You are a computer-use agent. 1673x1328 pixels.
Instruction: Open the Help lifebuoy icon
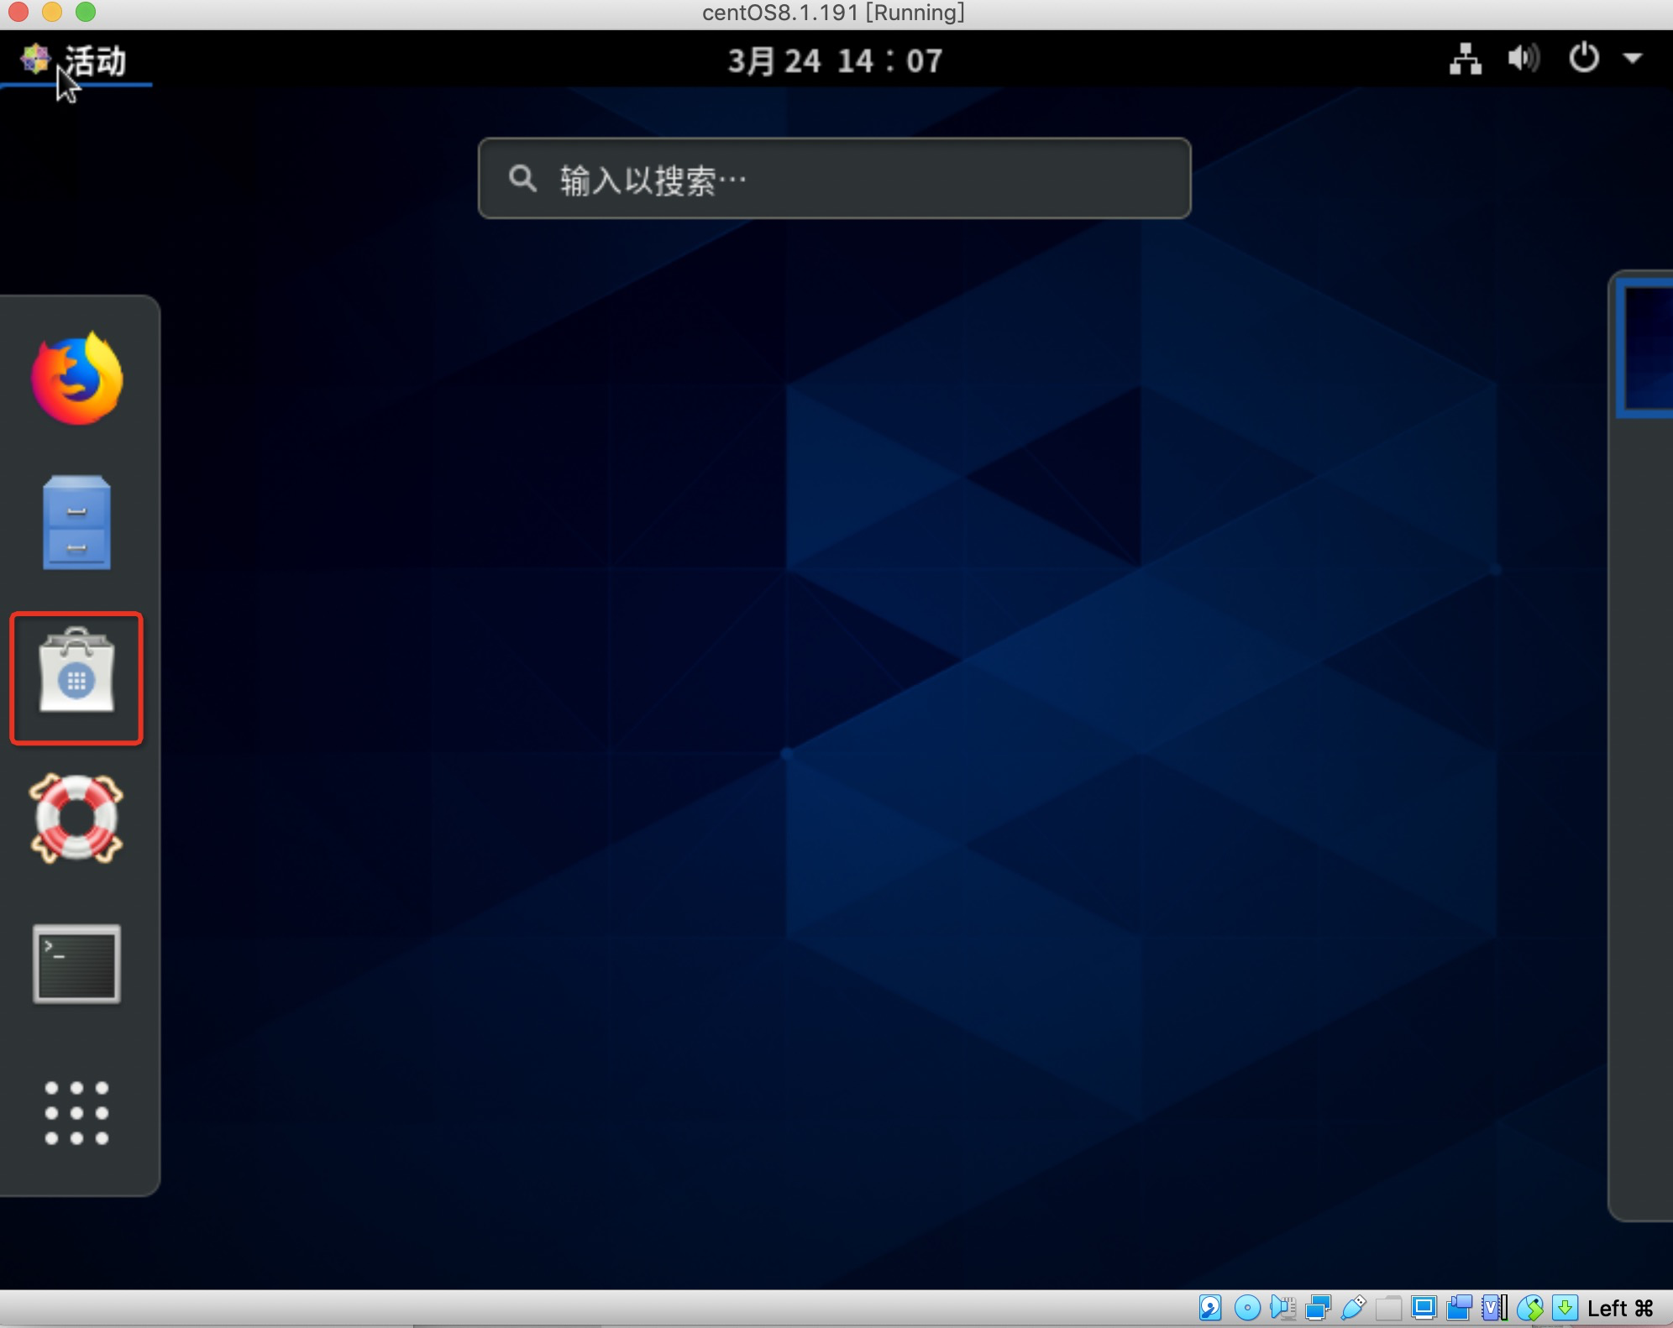[x=76, y=818]
